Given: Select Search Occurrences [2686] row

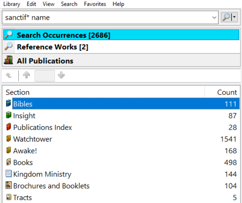Looking at the screenshot, I should 121,35.
